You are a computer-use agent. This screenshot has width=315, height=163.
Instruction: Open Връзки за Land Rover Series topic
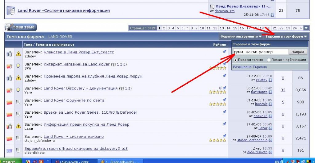click(x=90, y=112)
